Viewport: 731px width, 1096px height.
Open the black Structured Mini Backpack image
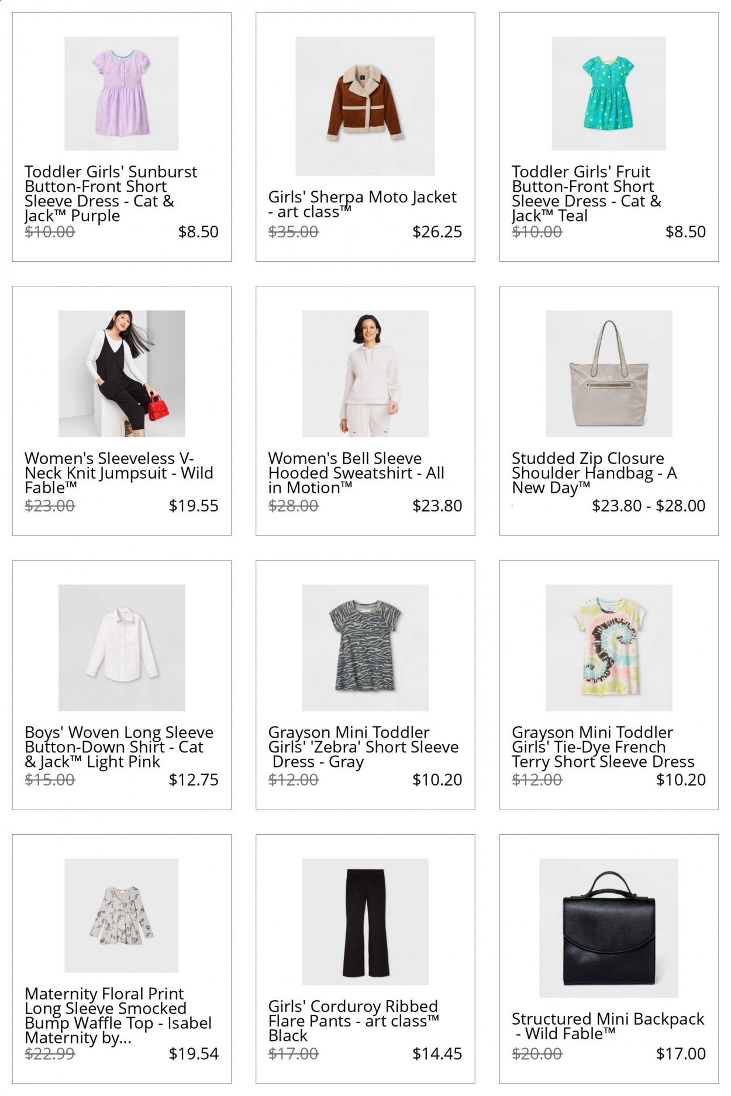click(x=609, y=928)
